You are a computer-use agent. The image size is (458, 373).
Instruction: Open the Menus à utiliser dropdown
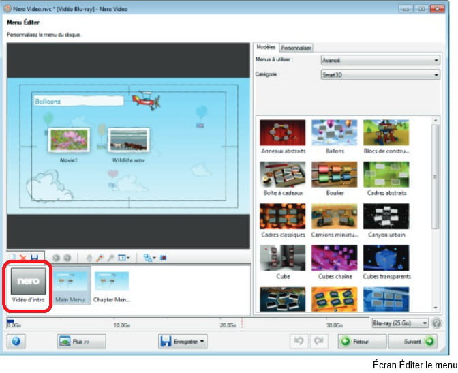(380, 60)
